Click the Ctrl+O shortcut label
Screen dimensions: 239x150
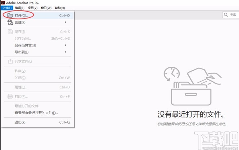click(x=65, y=16)
